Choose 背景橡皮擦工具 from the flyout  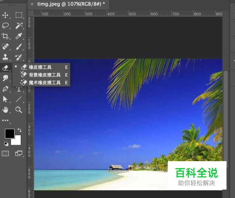coord(41,75)
